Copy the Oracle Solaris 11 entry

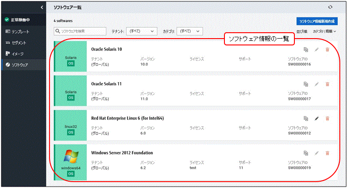click(x=306, y=84)
